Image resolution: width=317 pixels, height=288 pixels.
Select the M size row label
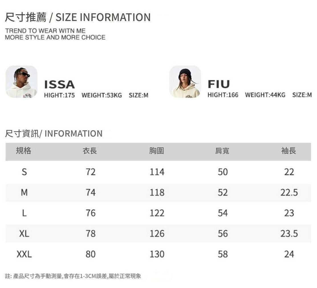24,193
